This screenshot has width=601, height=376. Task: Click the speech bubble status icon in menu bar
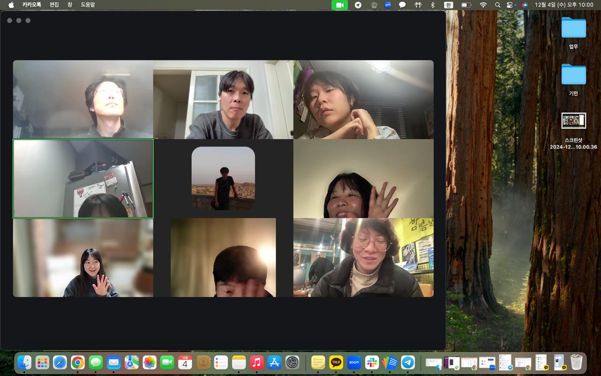pos(402,5)
